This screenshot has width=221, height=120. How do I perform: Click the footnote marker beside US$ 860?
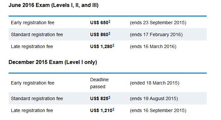tap(109, 34)
